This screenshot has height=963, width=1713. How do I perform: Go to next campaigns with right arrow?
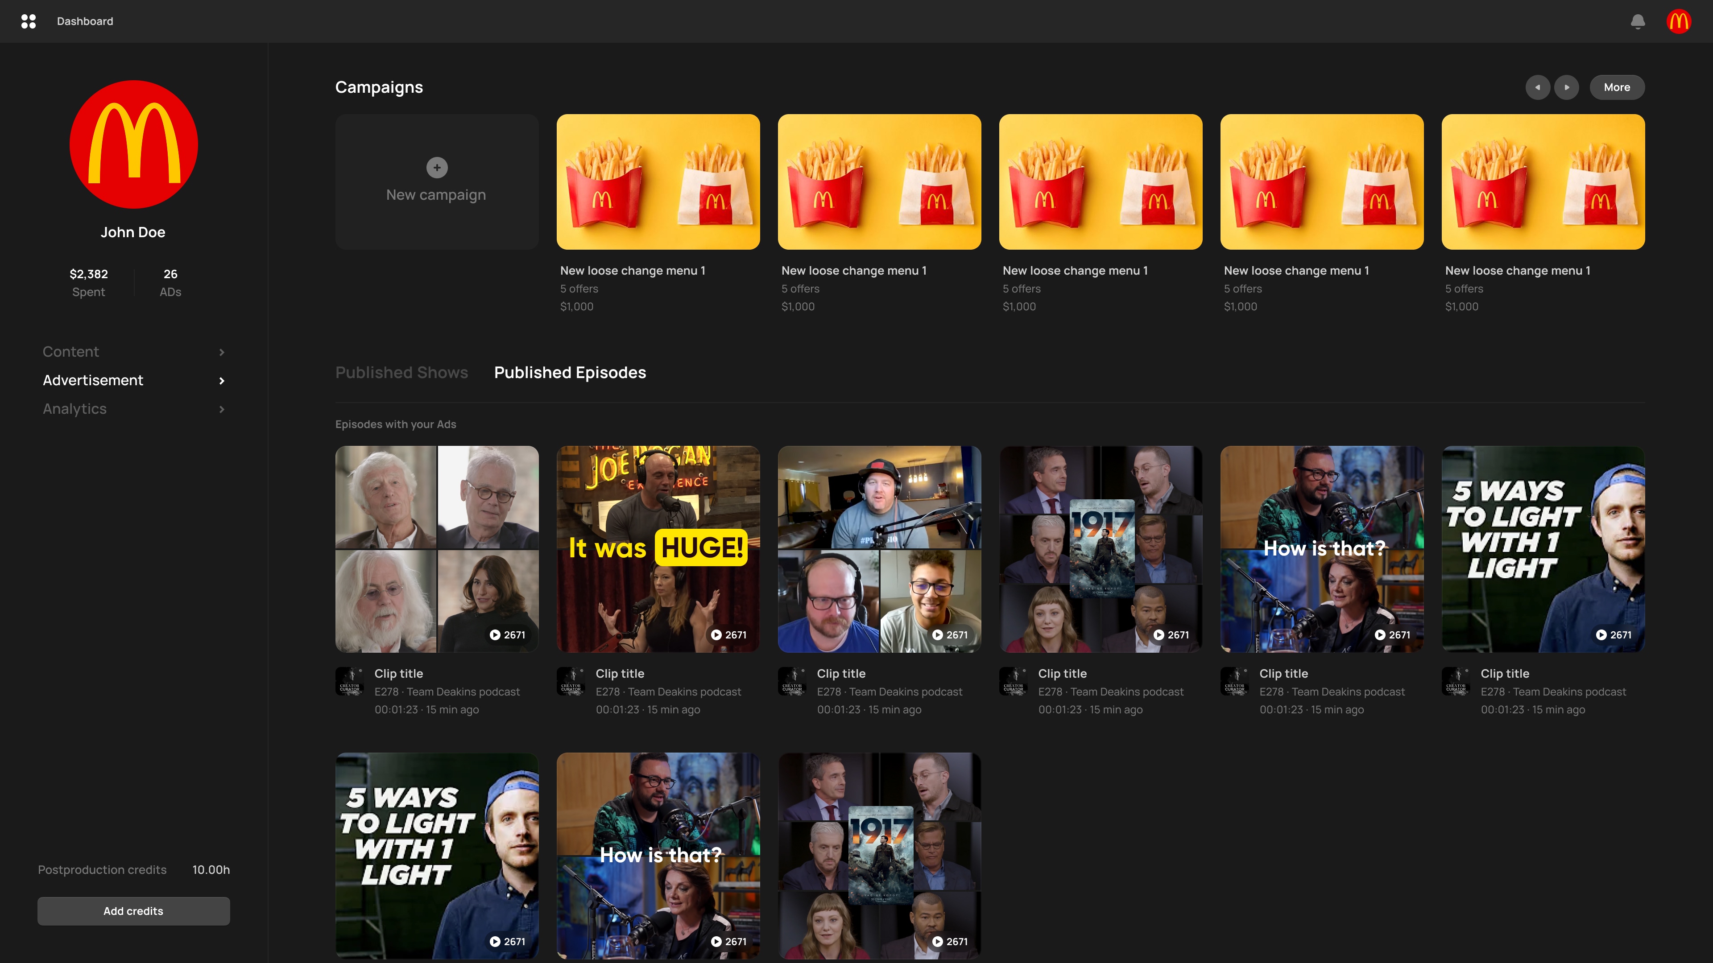[1566, 87]
